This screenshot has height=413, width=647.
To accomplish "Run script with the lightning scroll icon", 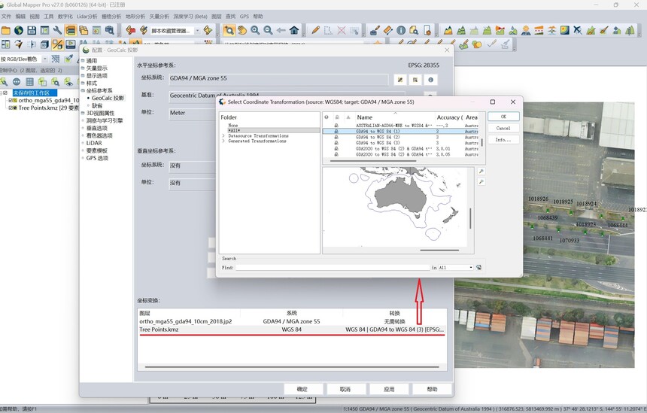I will click(208, 30).
